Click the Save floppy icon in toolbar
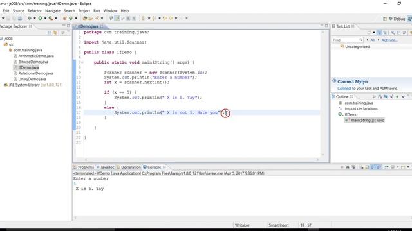 pyautogui.click(x=8, y=18)
